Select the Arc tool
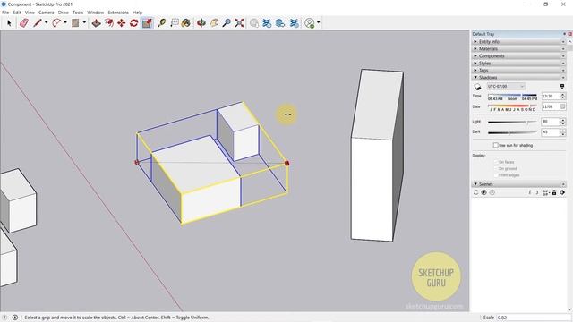Screen dimensions: 573x322 click(x=56, y=23)
